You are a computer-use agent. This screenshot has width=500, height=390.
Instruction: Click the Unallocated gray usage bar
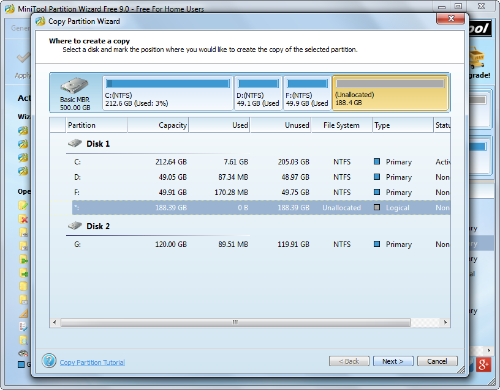click(390, 83)
